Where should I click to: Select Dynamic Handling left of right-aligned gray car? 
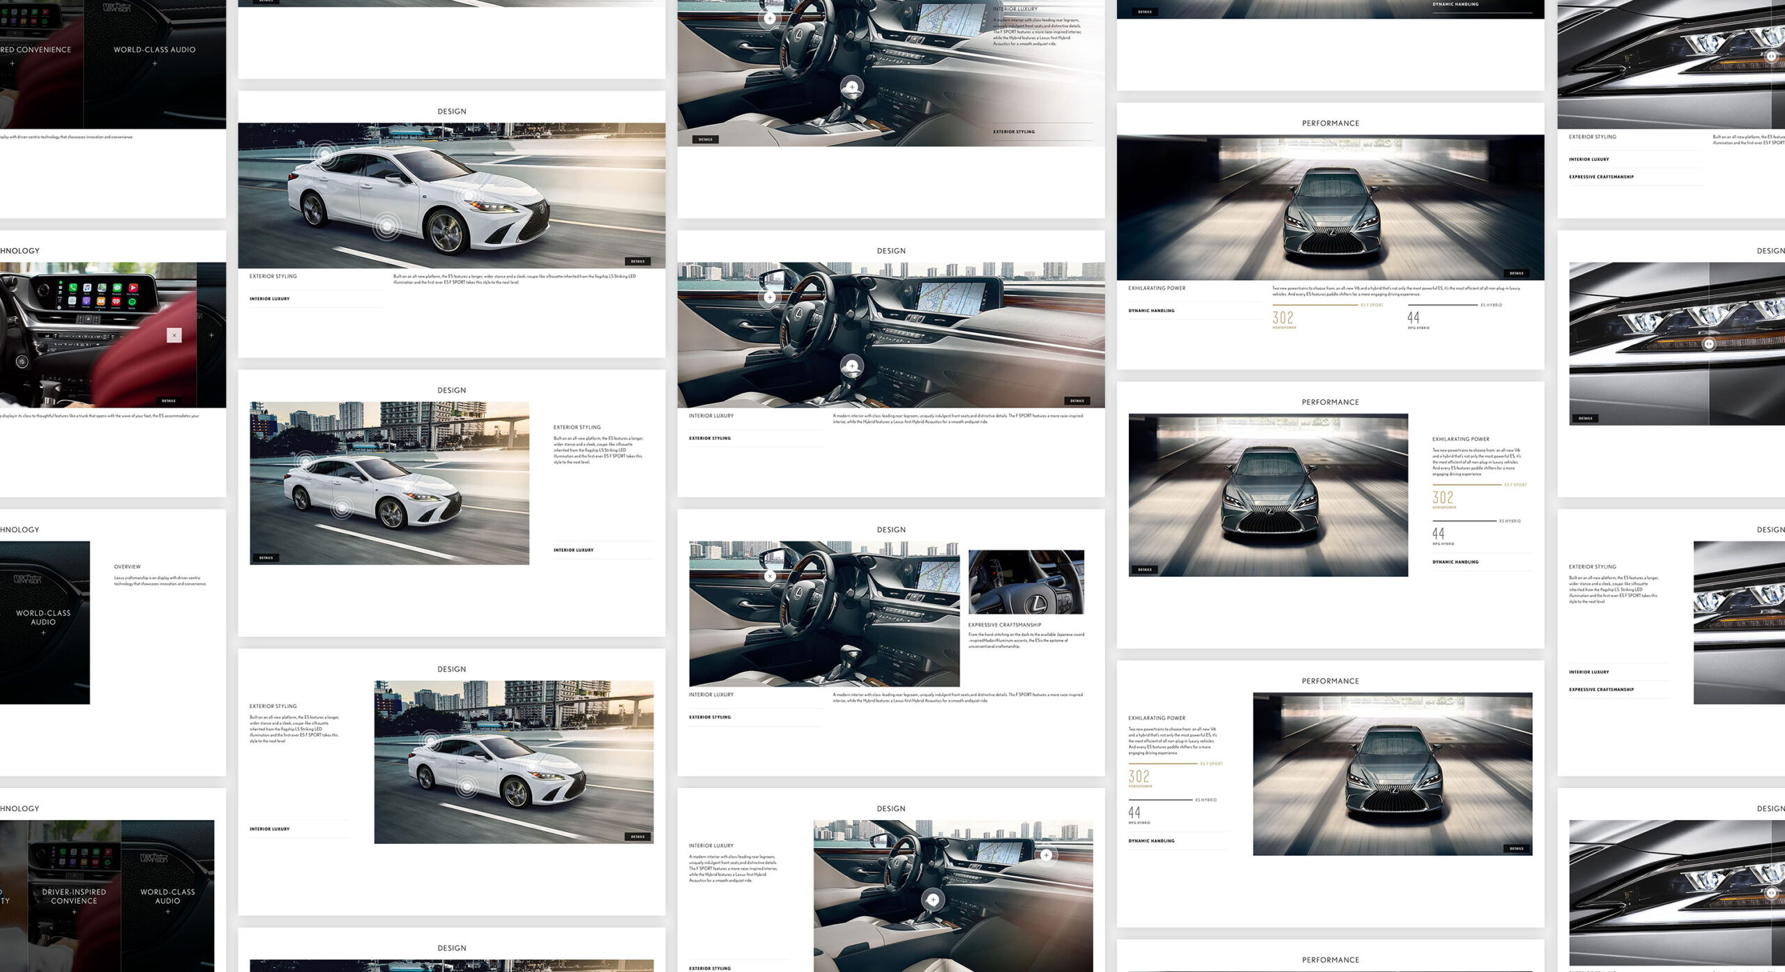tap(1152, 841)
